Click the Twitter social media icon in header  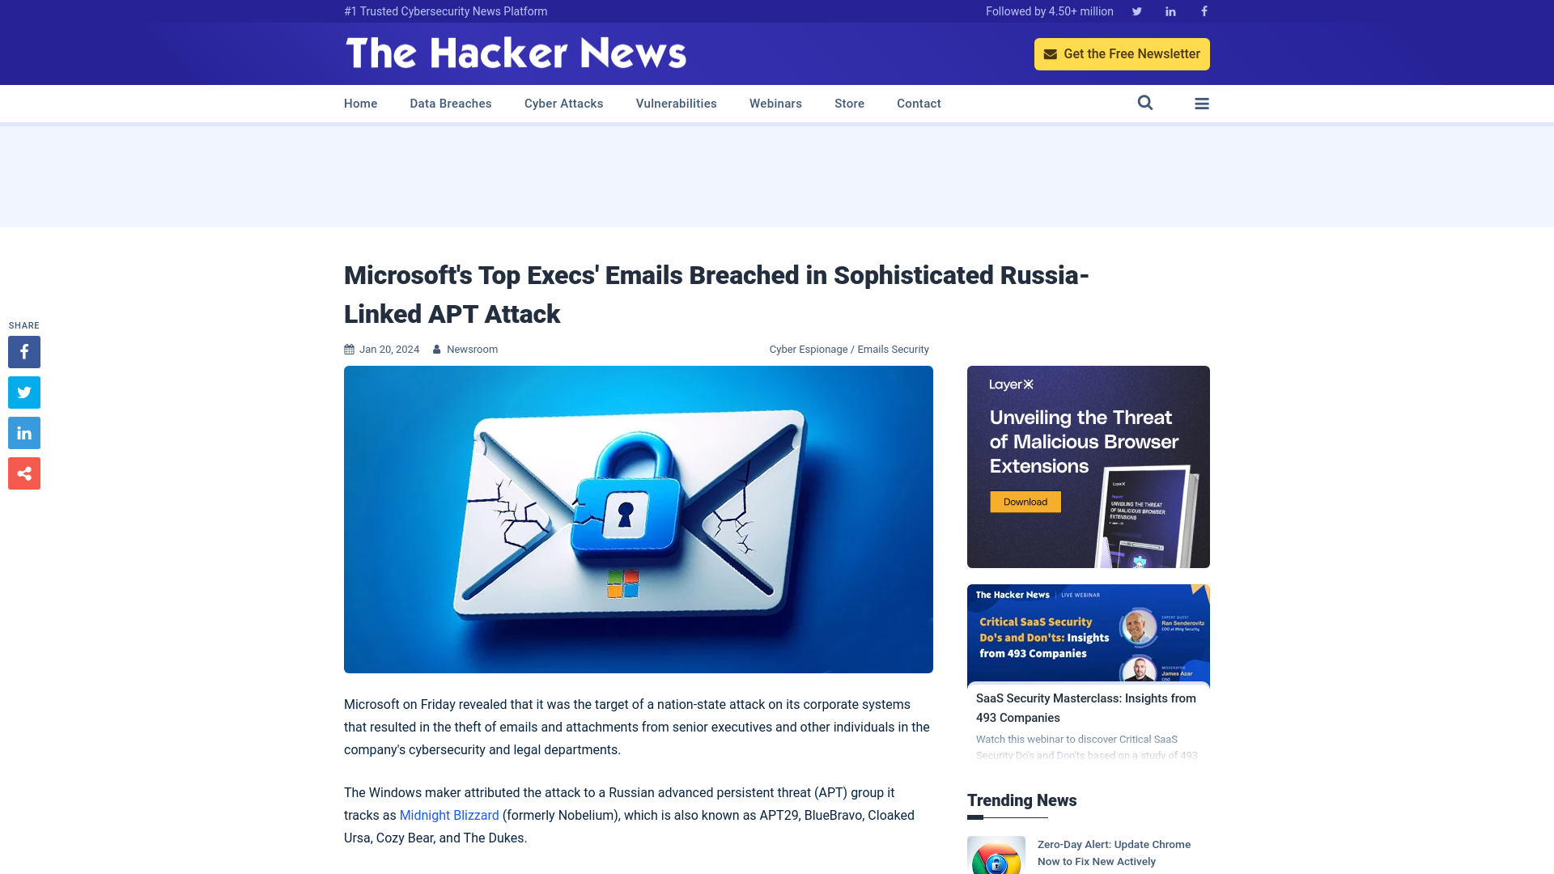(x=1136, y=11)
